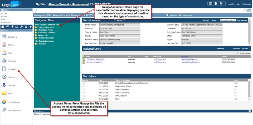The image size is (253, 125).
Task: Click inside the Matter Name field
Action: click(120, 25)
